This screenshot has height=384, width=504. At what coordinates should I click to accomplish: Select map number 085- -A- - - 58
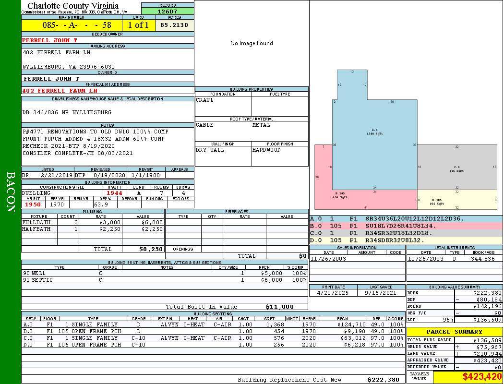[76, 25]
